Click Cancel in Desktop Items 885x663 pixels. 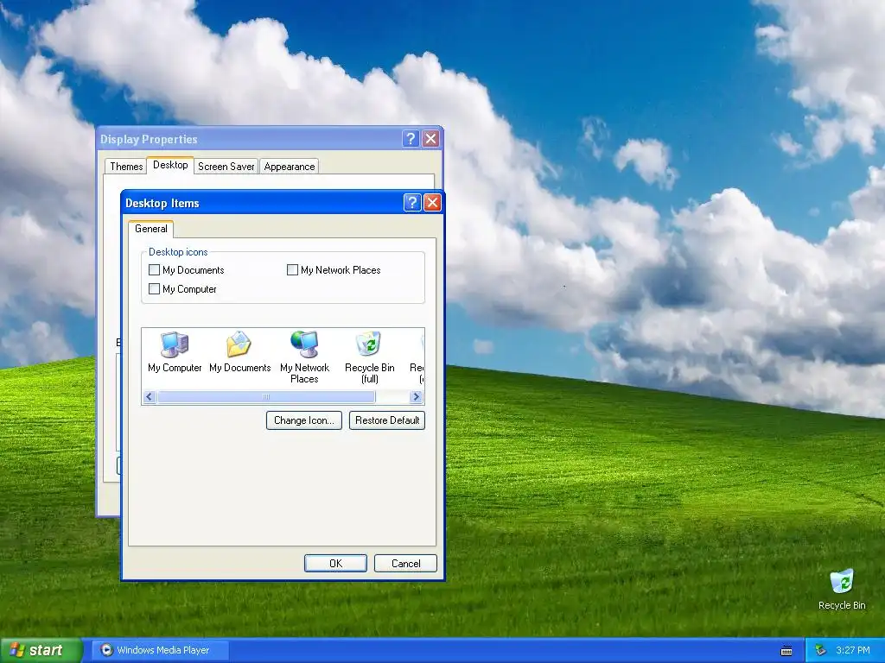[406, 563]
